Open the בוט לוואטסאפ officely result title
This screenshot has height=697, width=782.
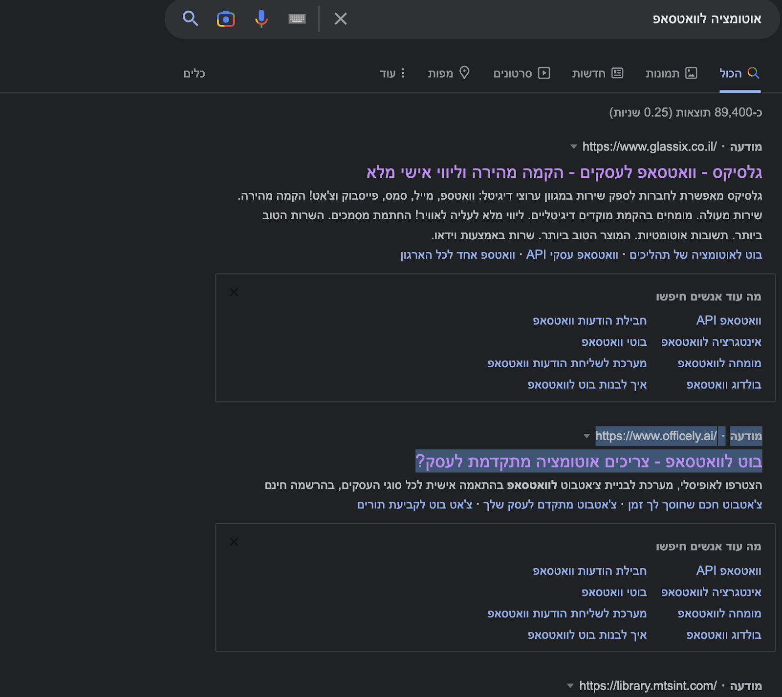pos(589,462)
